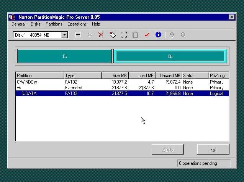
Task: Click the Apply button
Action: [168, 150]
